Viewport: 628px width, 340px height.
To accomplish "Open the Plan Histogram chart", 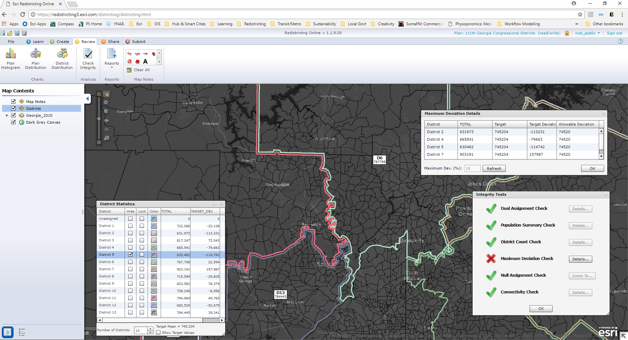I will click(x=10, y=59).
